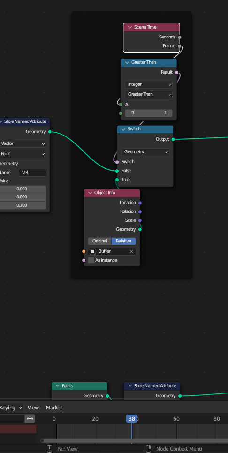228x453 pixels.
Task: Open the Integer data type dropdown
Action: (149, 85)
